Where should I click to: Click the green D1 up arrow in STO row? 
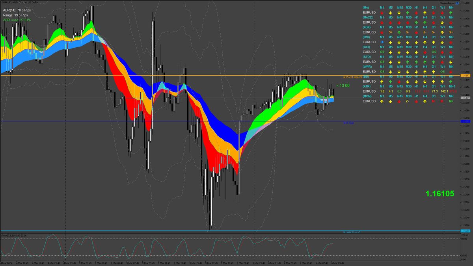tap(434, 62)
